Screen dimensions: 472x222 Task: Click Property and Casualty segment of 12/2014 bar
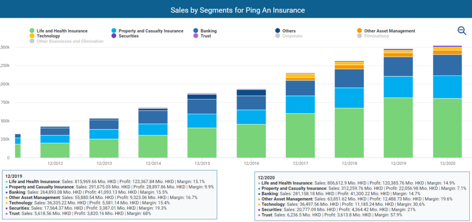point(153,130)
